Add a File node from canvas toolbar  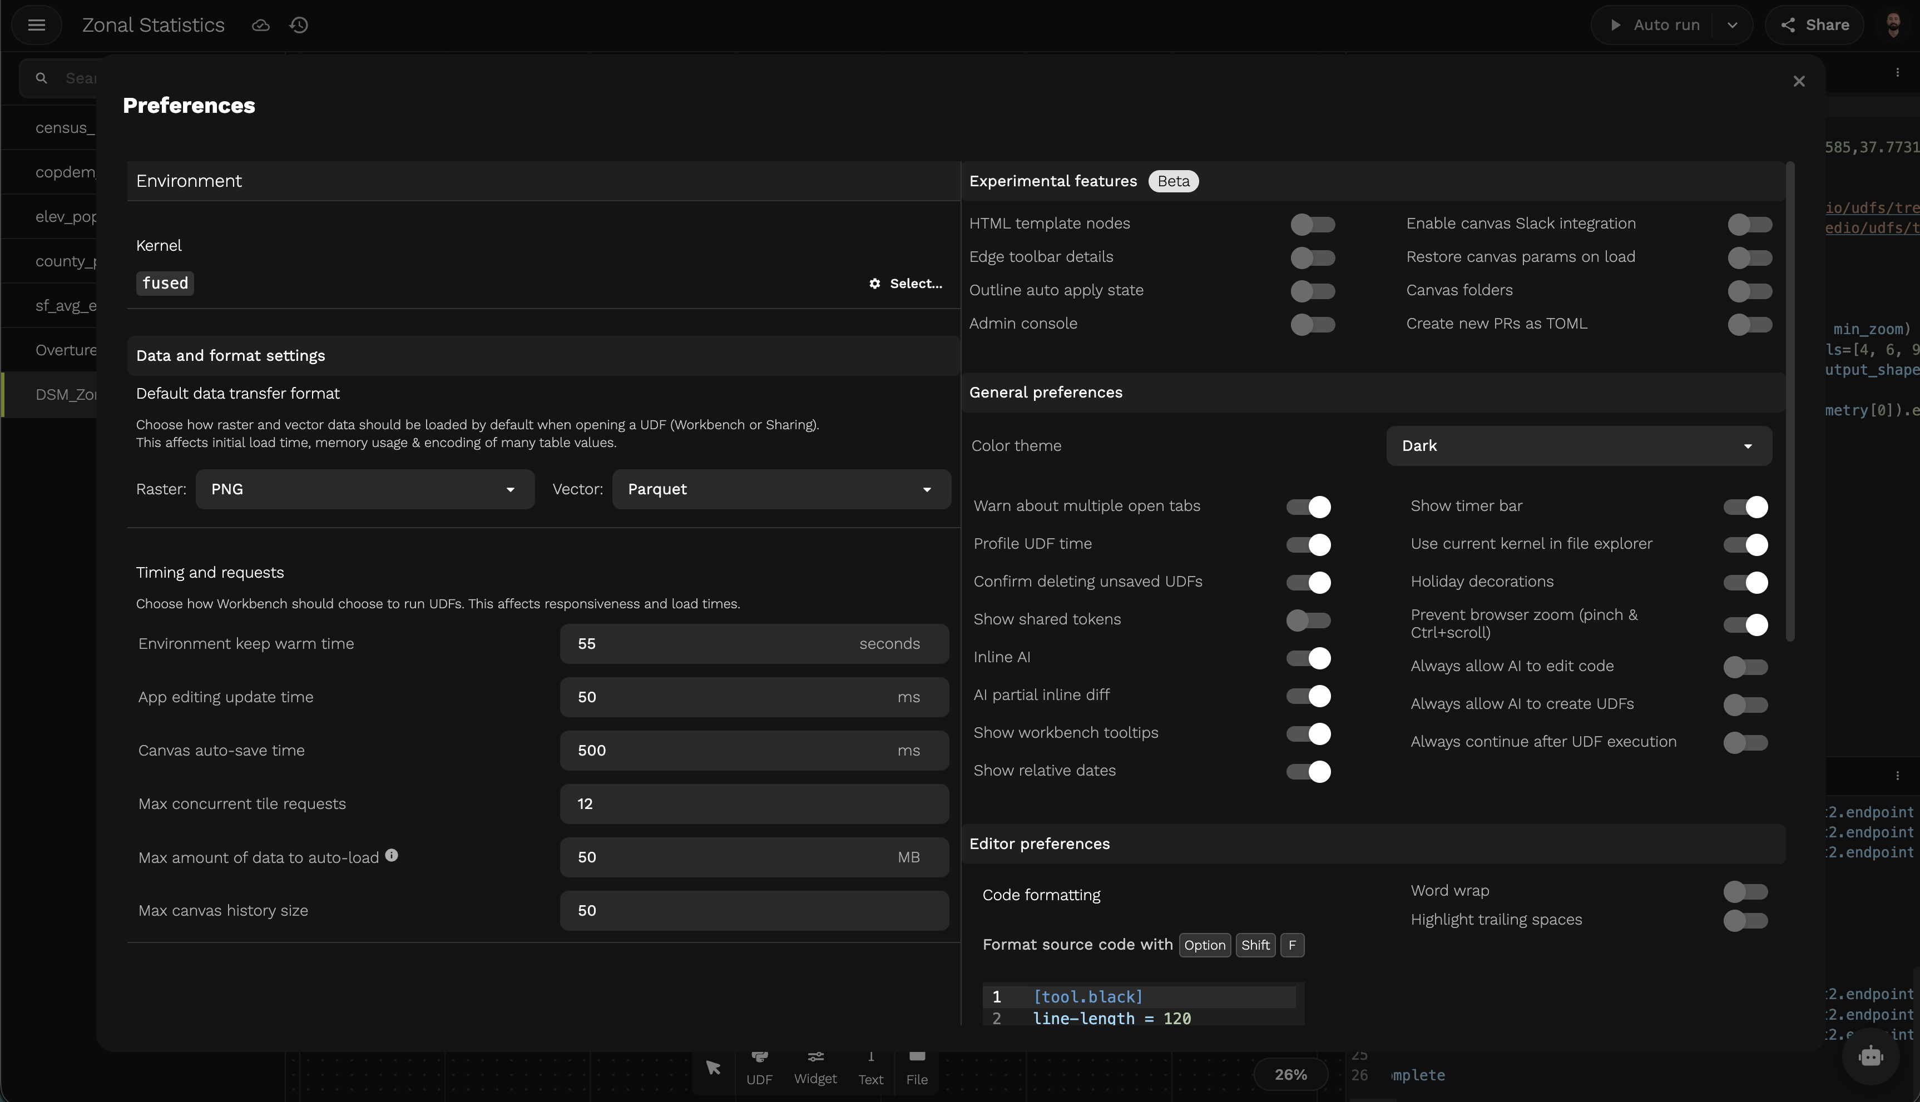pyautogui.click(x=917, y=1069)
